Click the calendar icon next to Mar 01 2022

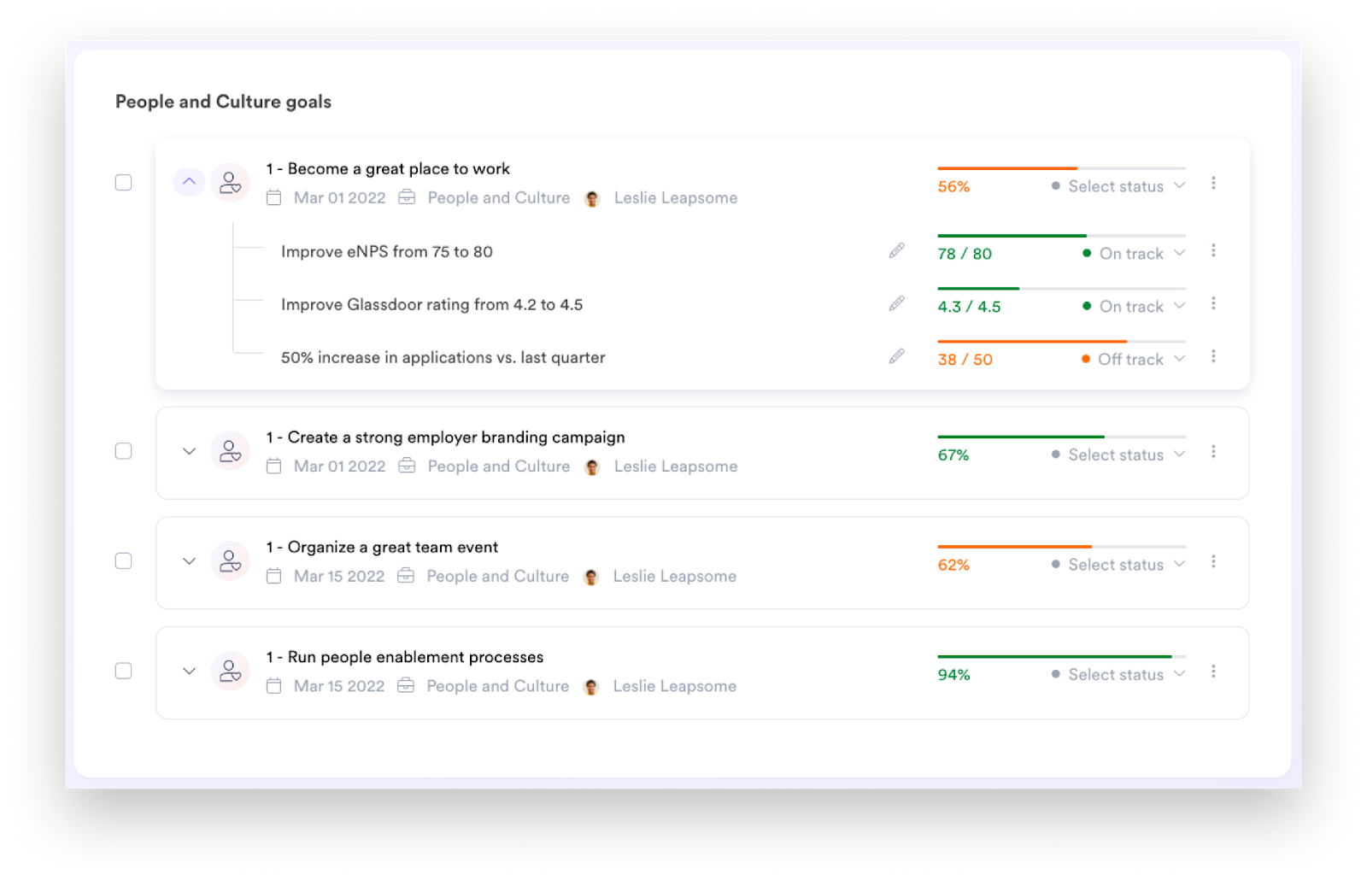click(273, 197)
